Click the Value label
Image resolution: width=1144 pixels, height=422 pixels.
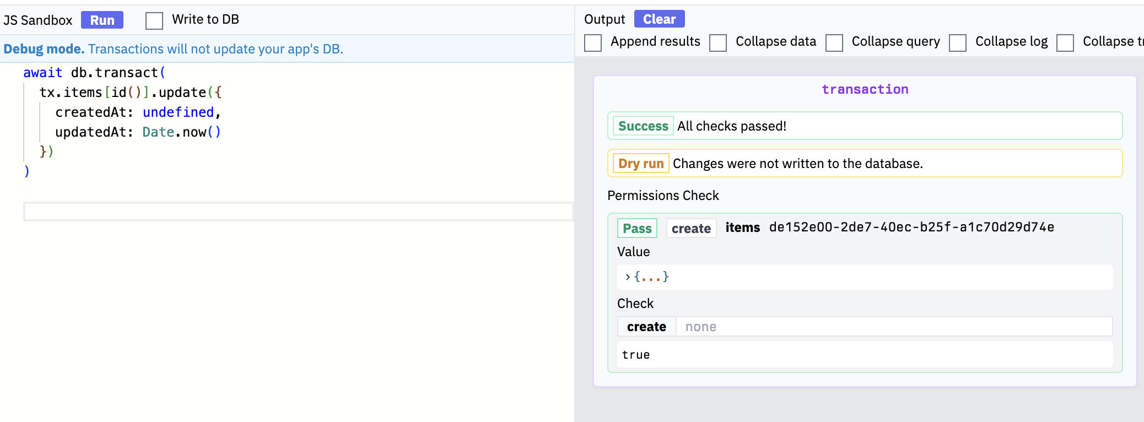633,252
